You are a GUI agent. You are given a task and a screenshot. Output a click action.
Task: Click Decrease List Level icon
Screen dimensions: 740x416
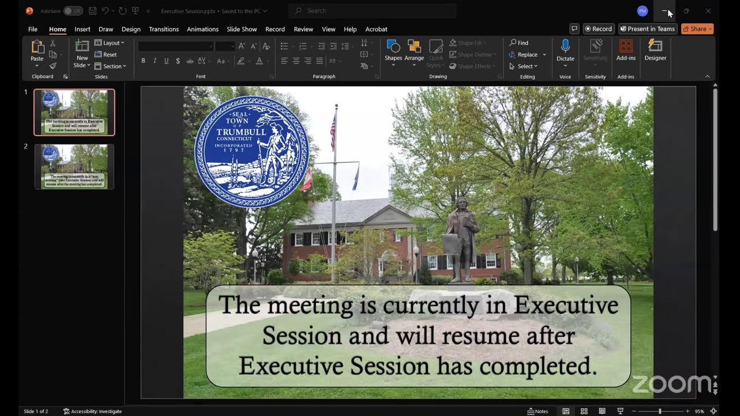[321, 46]
